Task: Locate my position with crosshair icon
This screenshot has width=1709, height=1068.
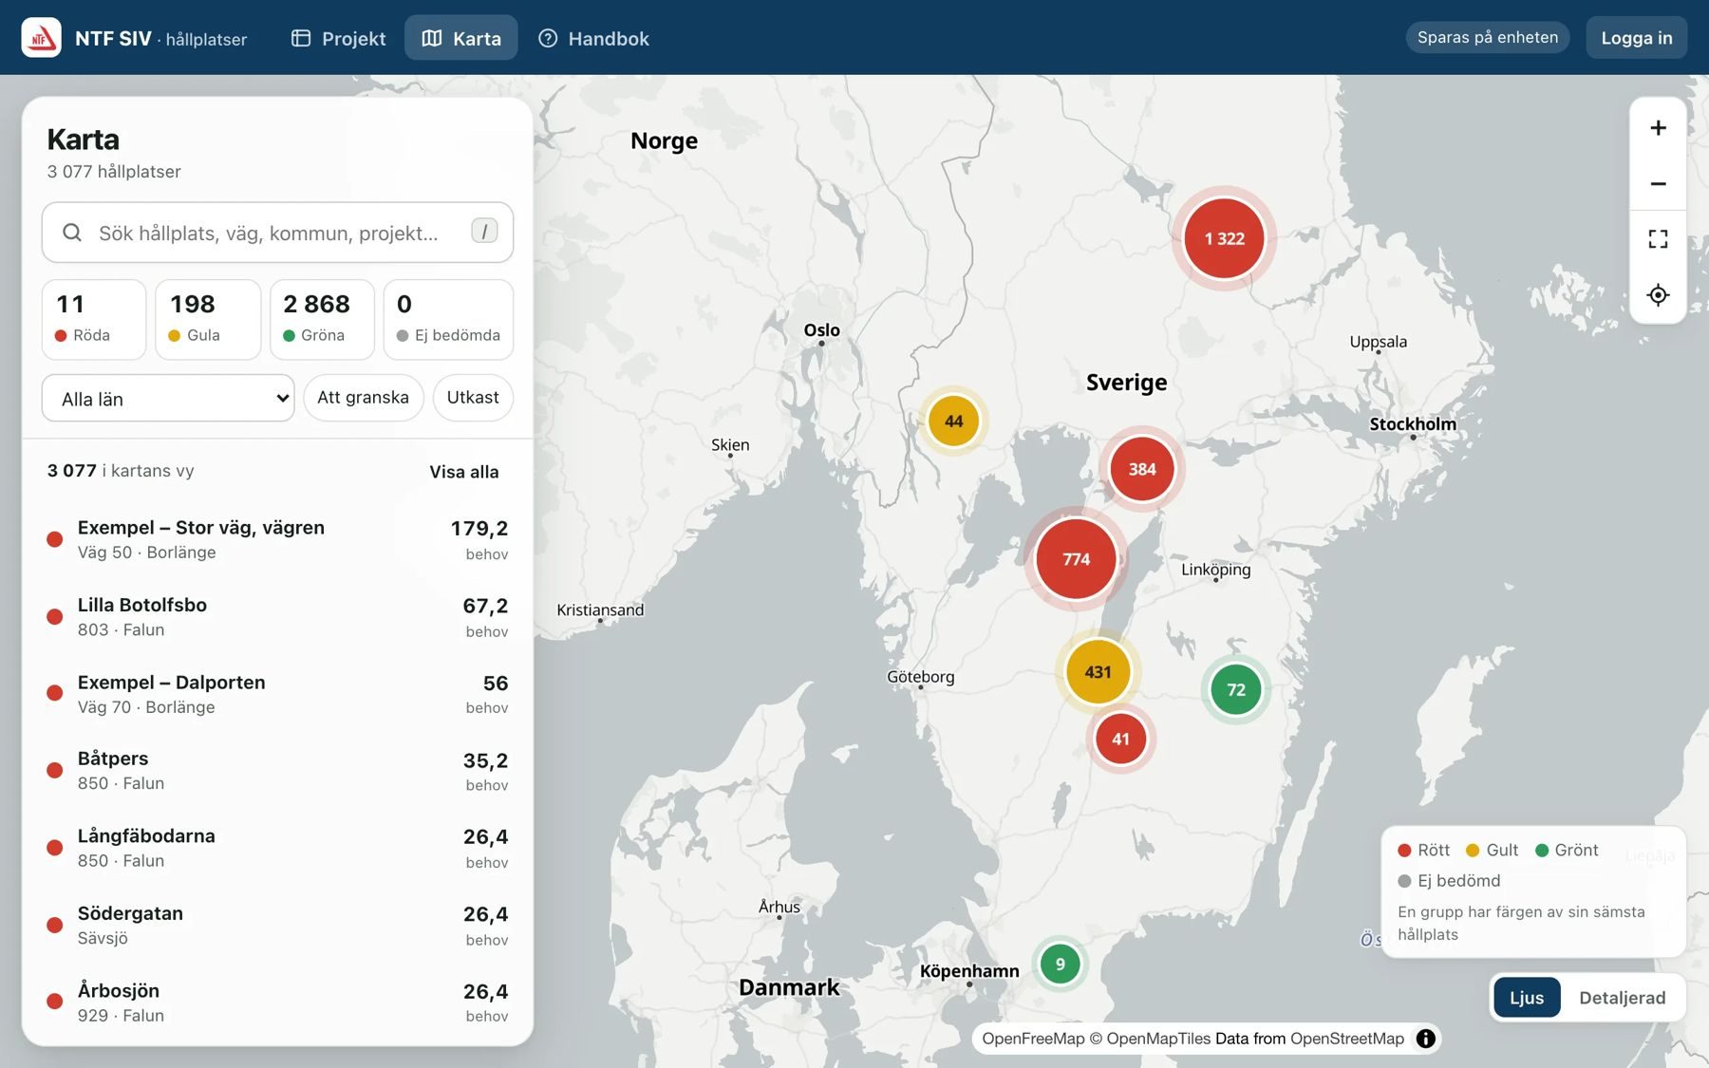Action: [x=1658, y=295]
